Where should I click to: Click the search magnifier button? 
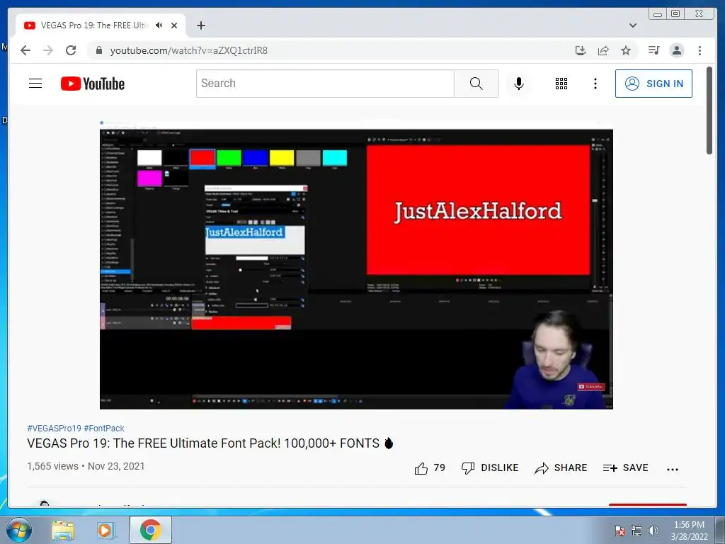coord(476,84)
